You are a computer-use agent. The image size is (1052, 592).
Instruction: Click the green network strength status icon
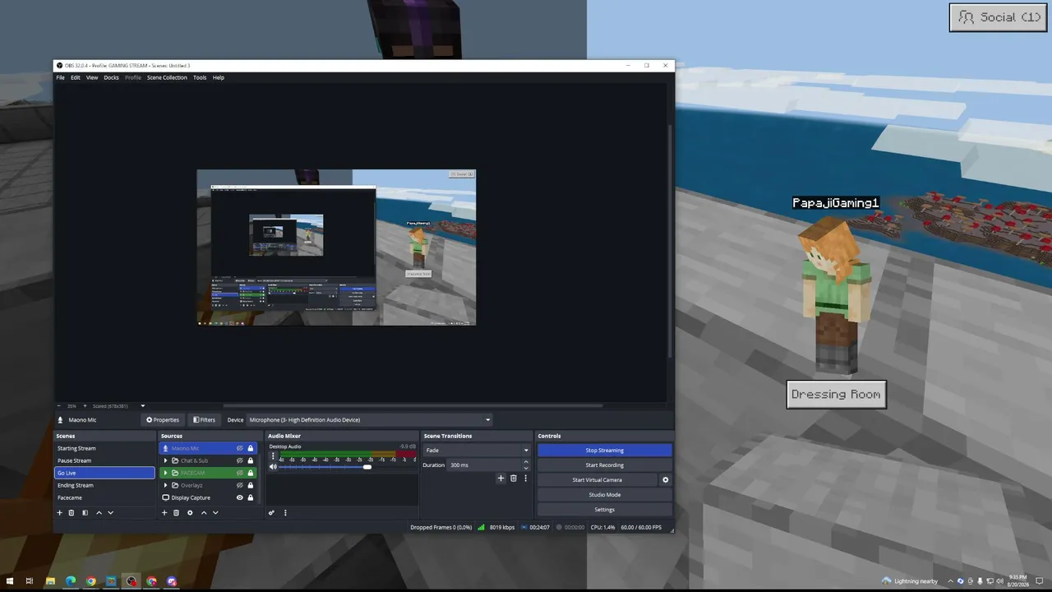[481, 527]
